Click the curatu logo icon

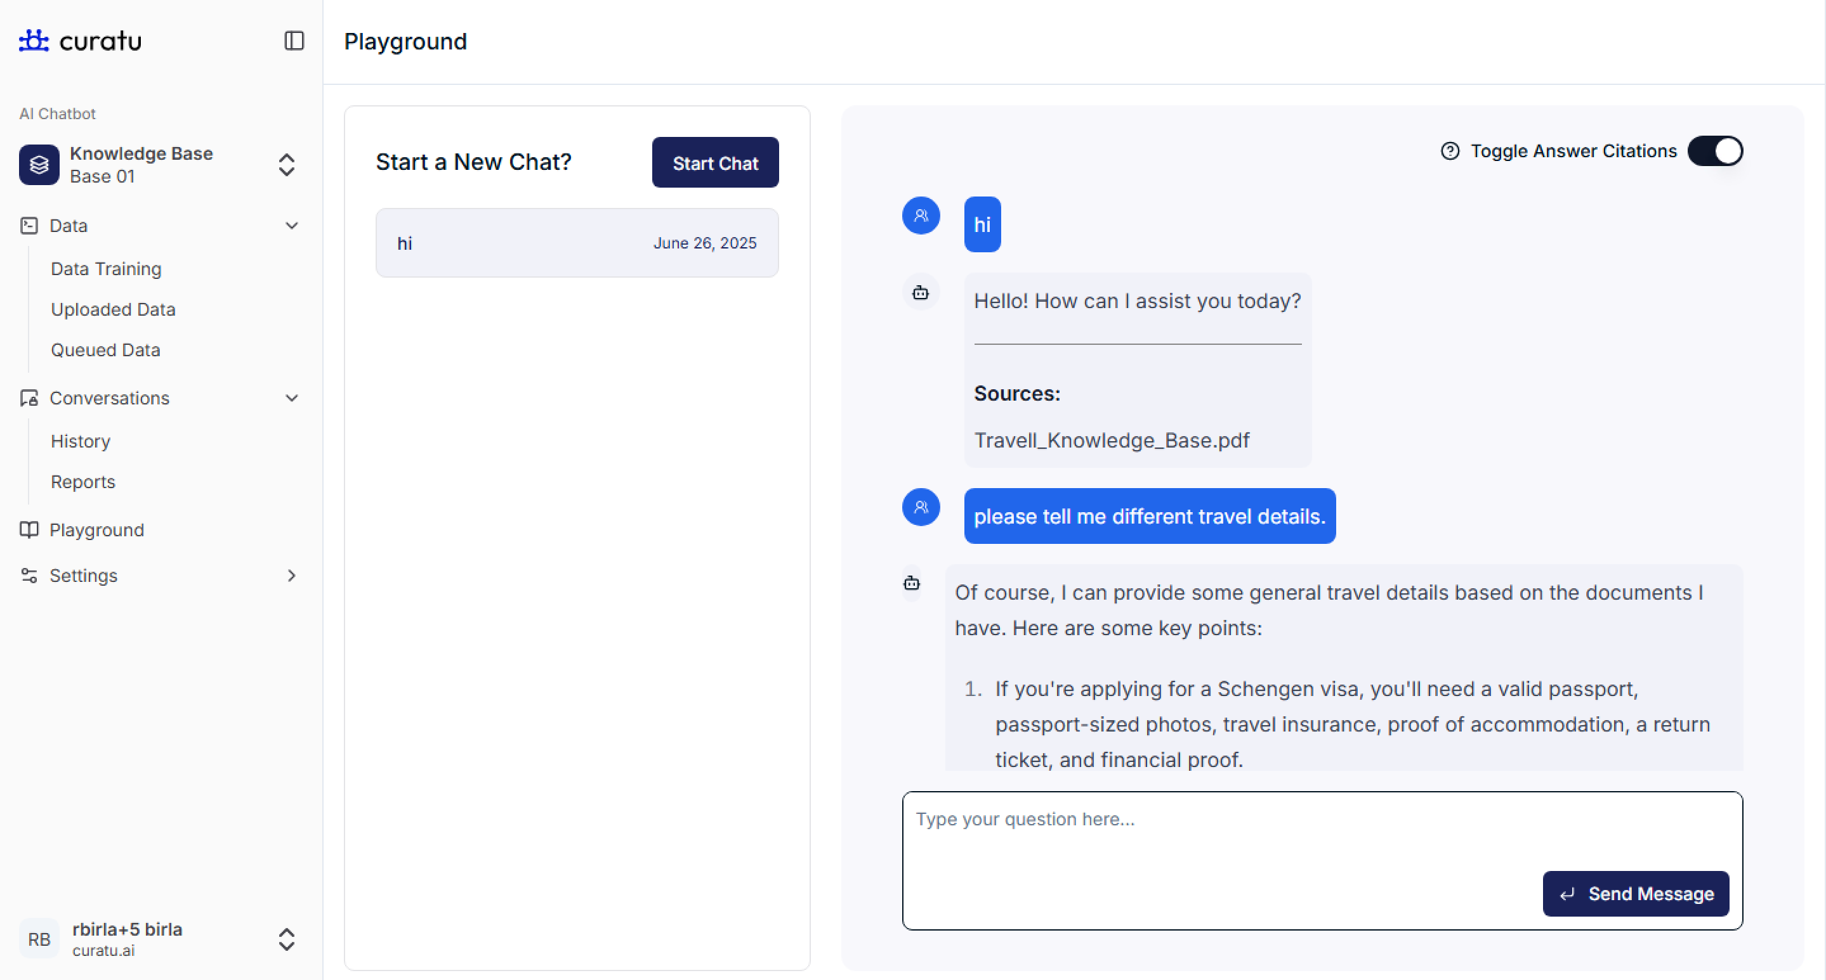pos(34,41)
